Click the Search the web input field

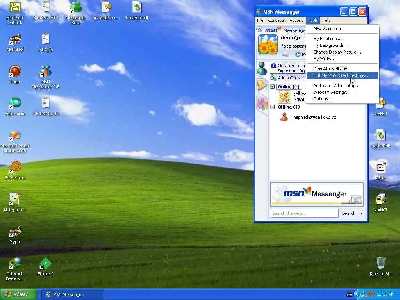click(304, 213)
